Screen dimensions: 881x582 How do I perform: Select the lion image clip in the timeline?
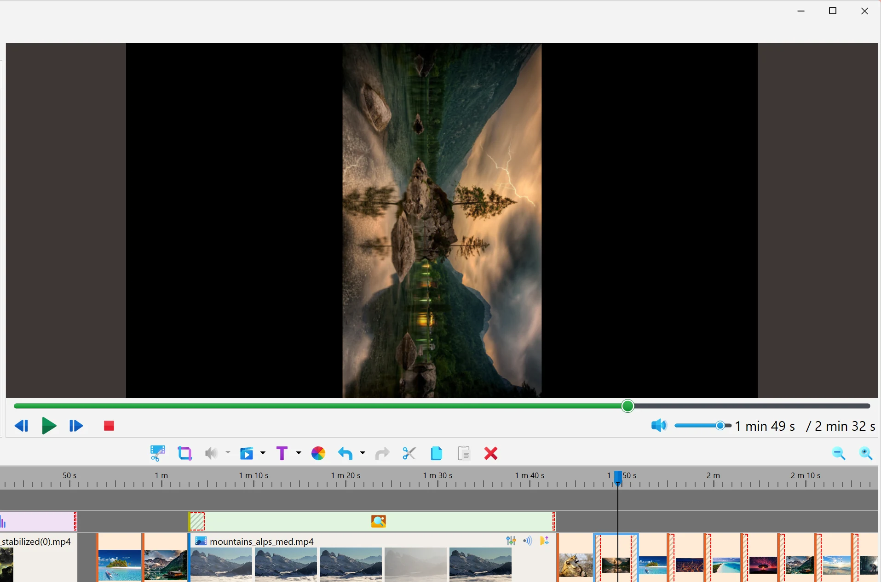[576, 565]
